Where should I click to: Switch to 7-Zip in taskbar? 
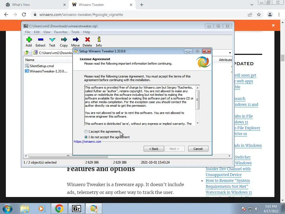point(76,208)
